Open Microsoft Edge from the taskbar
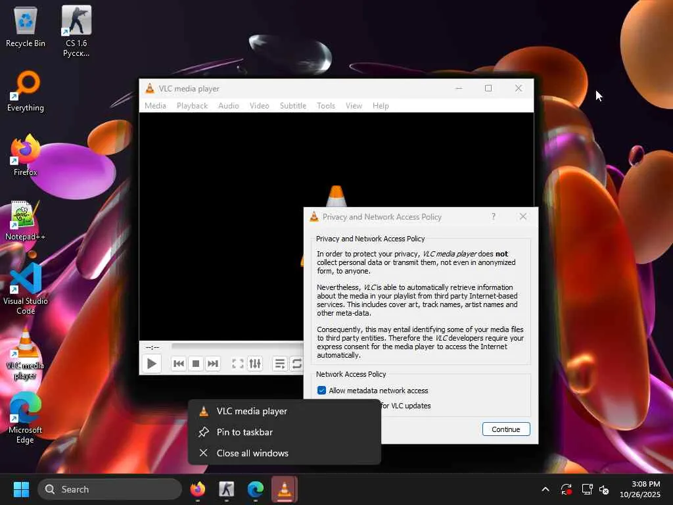 tap(256, 489)
